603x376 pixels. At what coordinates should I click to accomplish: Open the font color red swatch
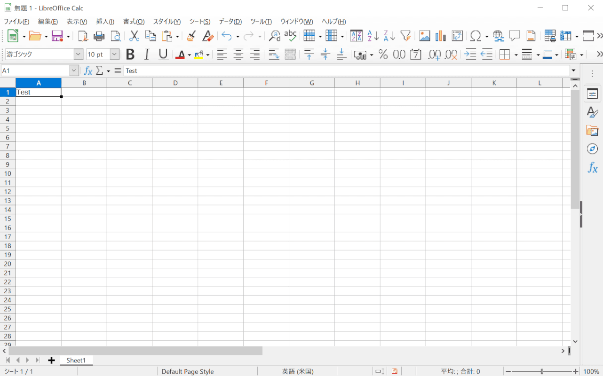[180, 55]
